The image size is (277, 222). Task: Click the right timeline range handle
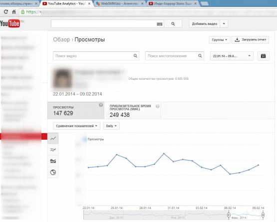coord(263,215)
